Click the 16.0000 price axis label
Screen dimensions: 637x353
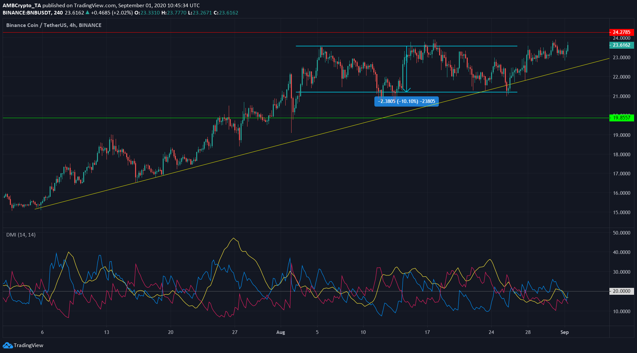(622, 193)
